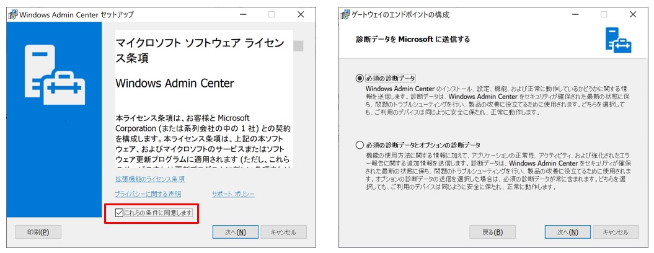Check the これらの条件に同意します checkbox
This screenshot has width=654, height=253.
[x=120, y=213]
